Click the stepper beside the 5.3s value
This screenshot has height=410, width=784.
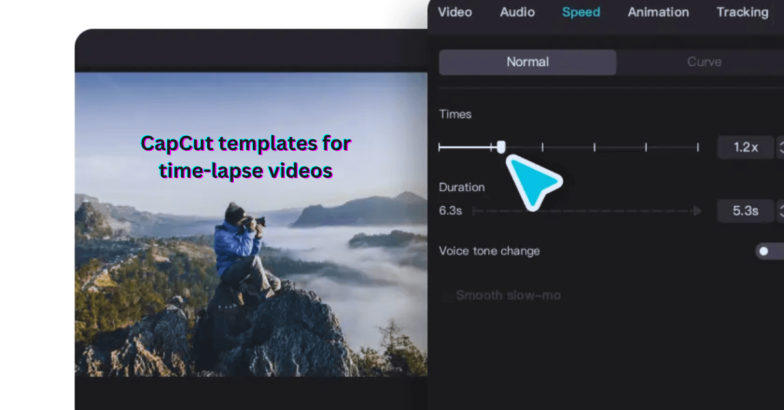click(x=780, y=211)
